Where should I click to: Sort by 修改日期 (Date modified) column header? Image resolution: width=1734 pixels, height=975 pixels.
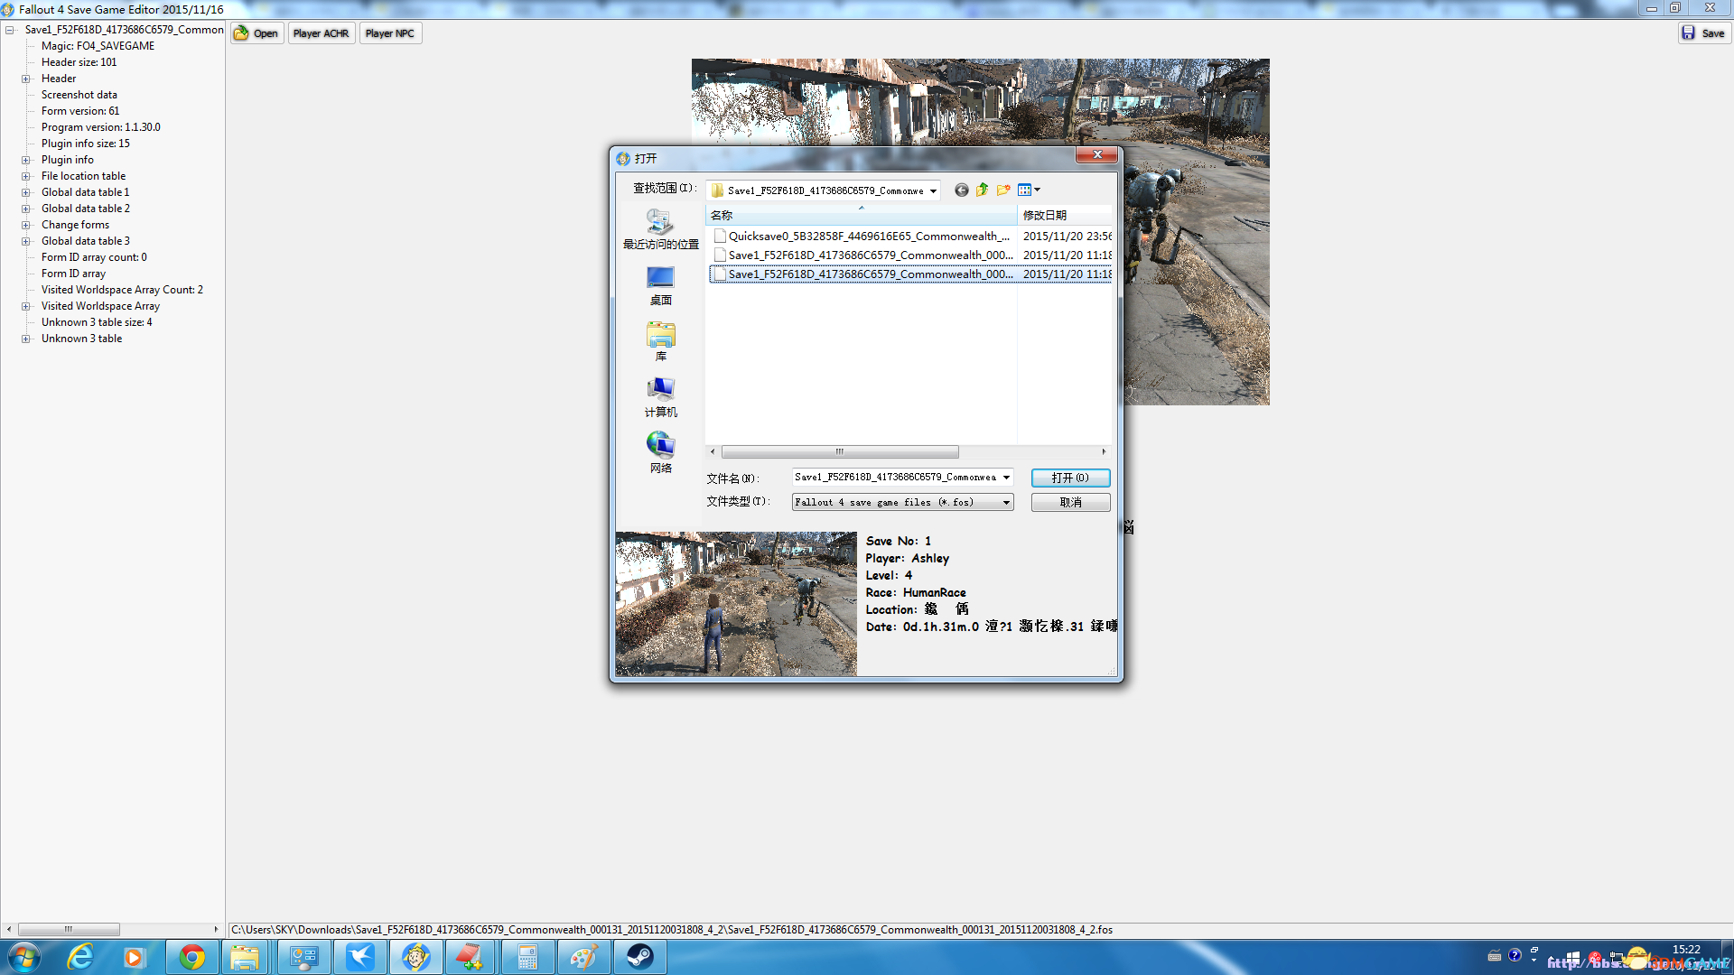(x=1065, y=216)
